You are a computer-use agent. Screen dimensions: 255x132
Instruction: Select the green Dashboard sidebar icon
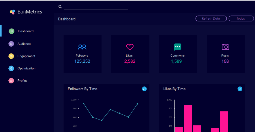[12, 31]
